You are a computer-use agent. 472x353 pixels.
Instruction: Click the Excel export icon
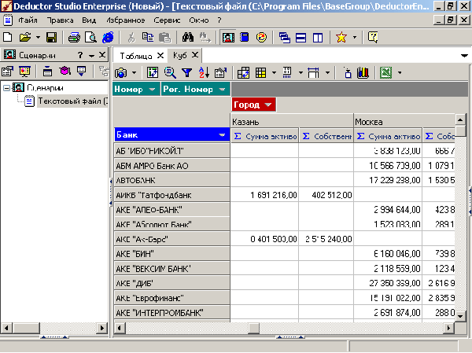coord(385,72)
